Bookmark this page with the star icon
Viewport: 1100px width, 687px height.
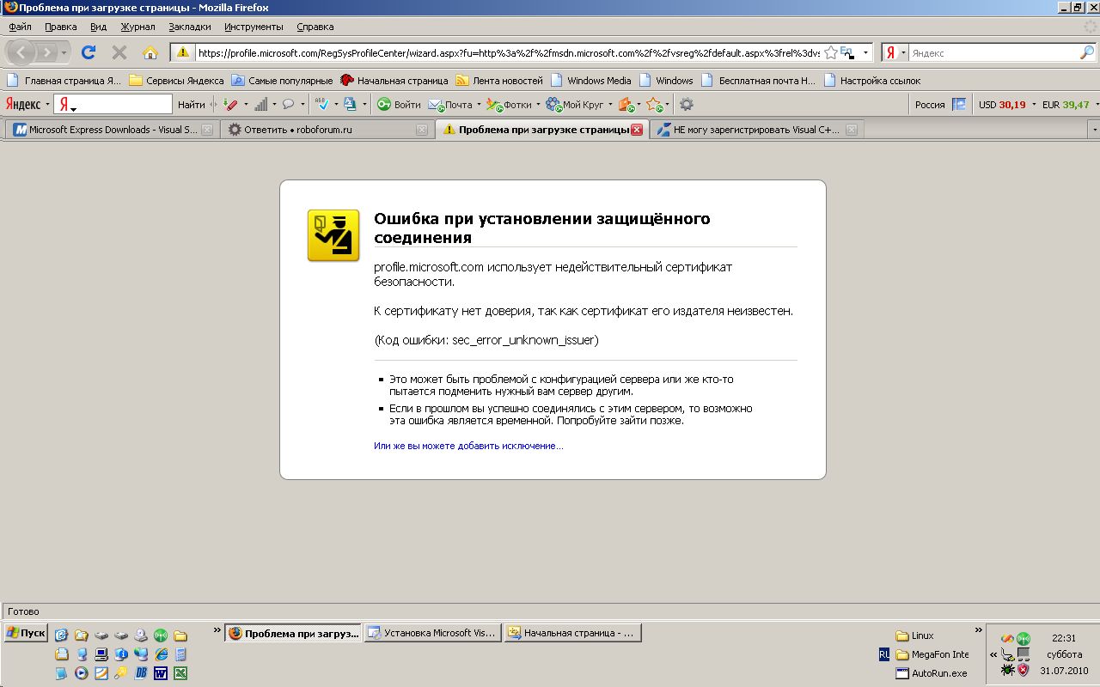coord(830,52)
